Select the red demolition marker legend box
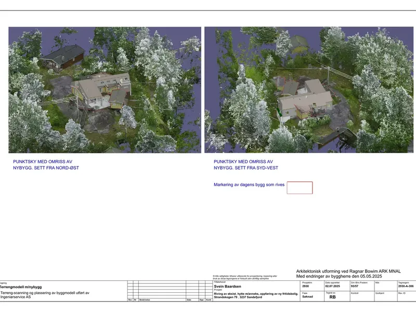 tap(300, 188)
